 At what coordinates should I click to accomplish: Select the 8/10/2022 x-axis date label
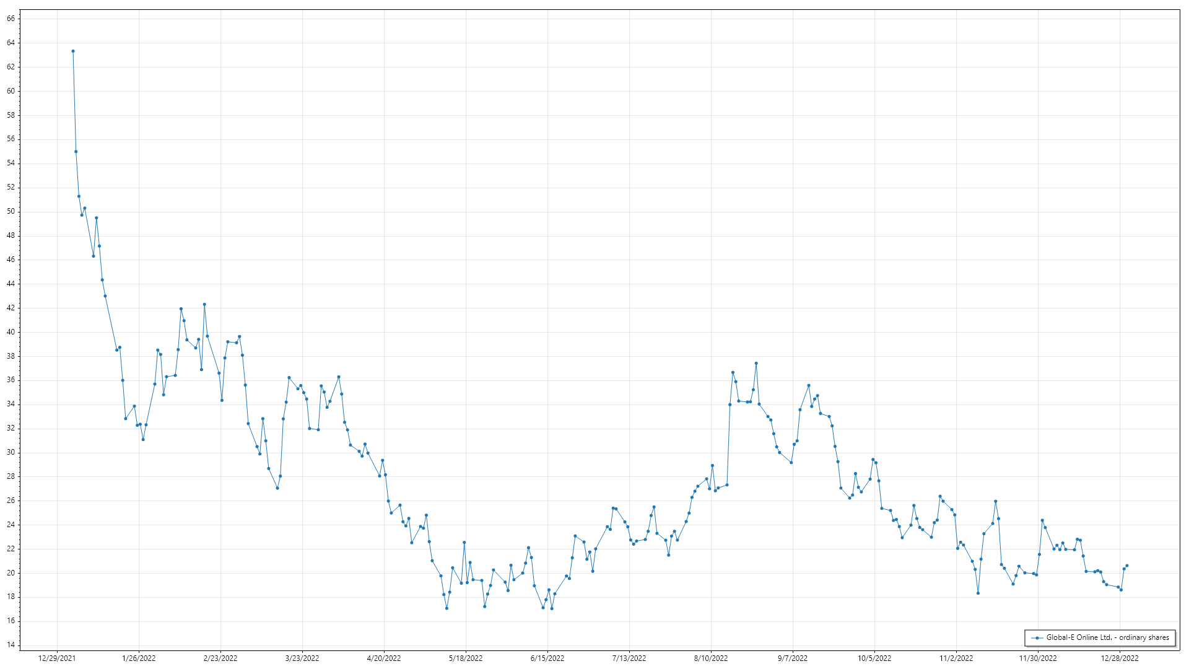pos(711,658)
